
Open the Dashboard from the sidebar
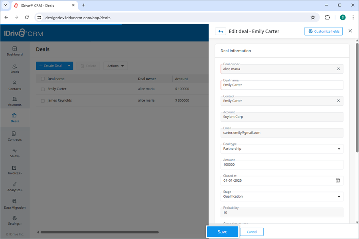pos(15,51)
